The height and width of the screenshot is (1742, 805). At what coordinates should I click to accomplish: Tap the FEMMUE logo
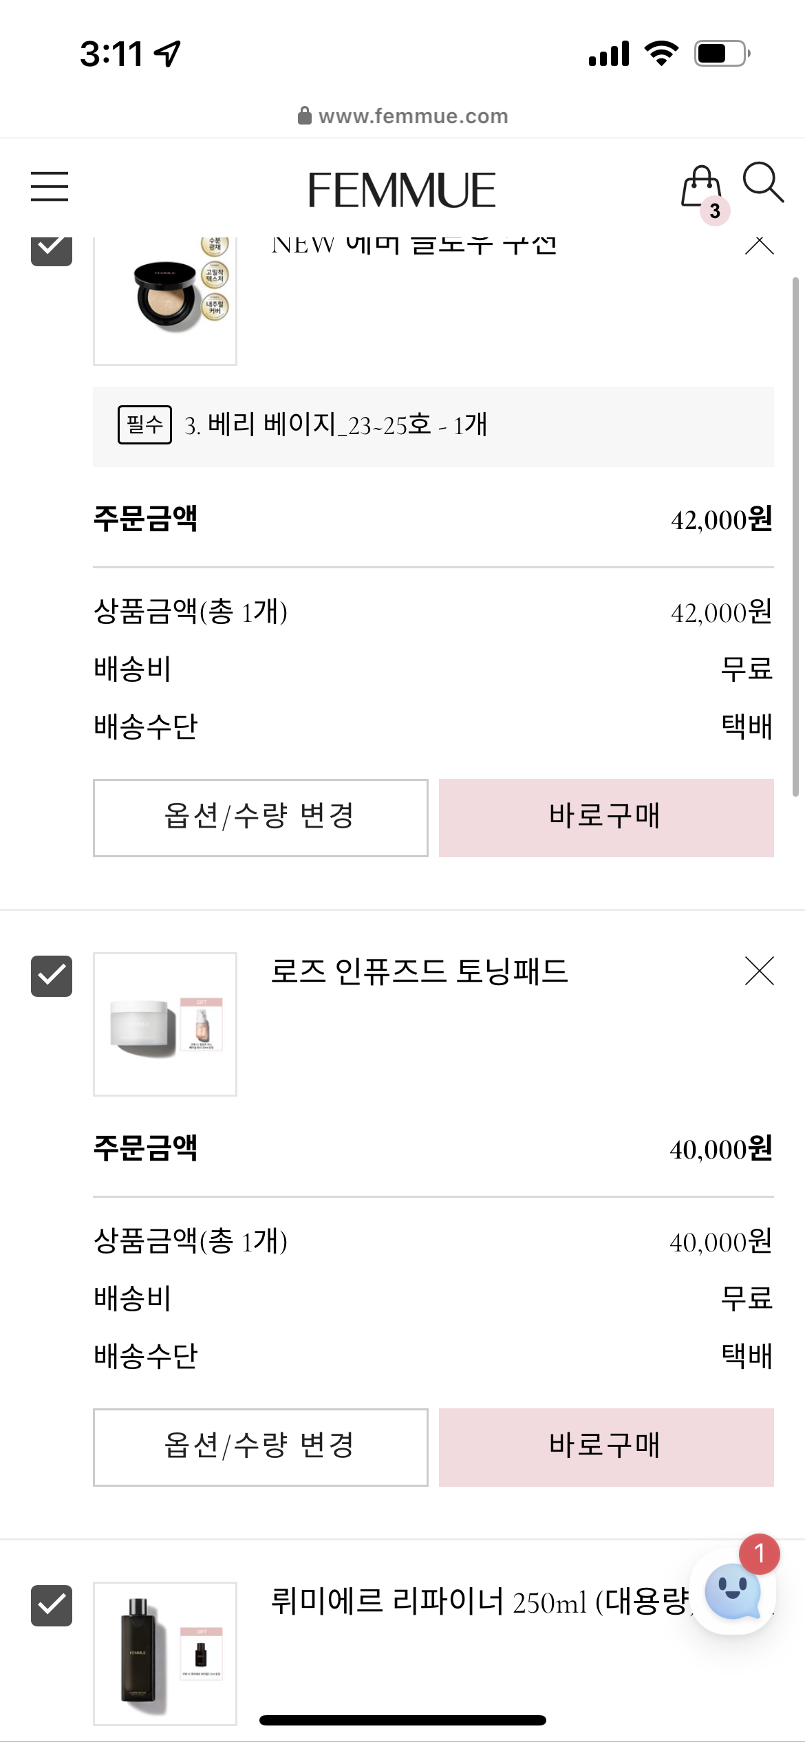(402, 190)
